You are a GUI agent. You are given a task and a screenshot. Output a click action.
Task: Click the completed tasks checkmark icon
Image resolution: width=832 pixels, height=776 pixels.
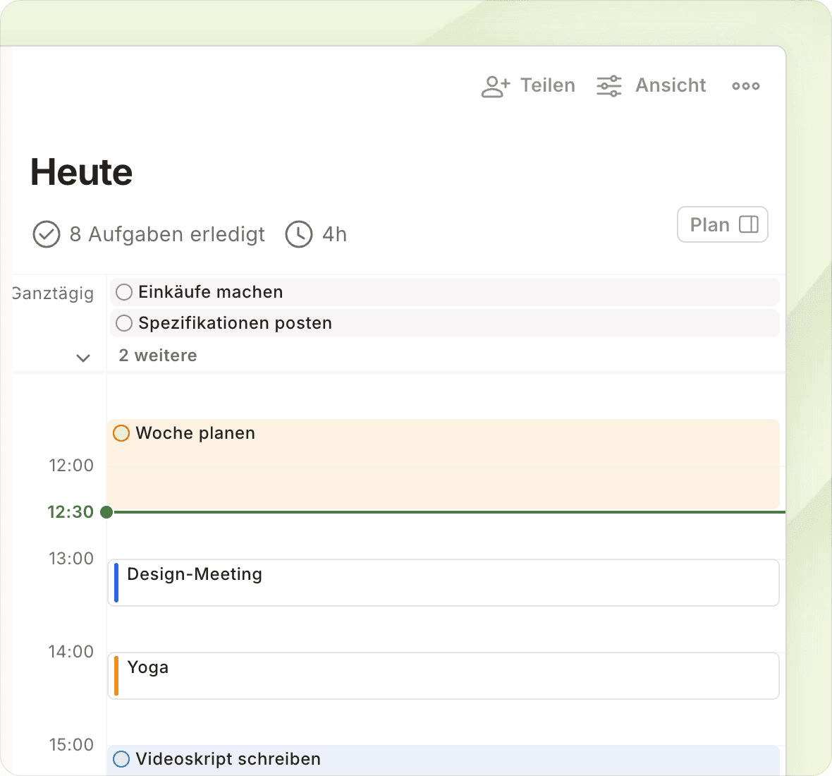[x=47, y=234]
